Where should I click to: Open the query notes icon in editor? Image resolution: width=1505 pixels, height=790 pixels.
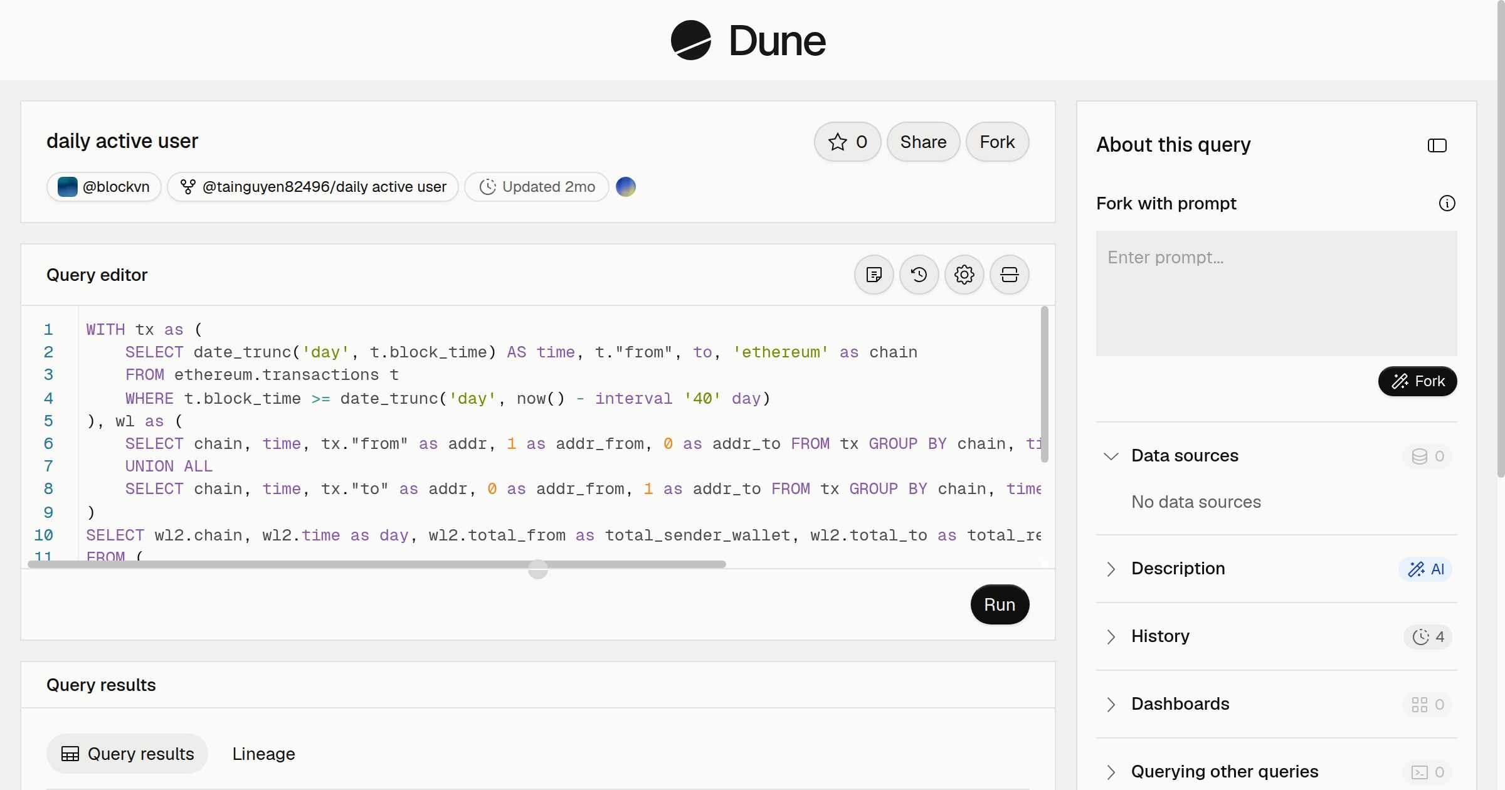click(x=874, y=275)
